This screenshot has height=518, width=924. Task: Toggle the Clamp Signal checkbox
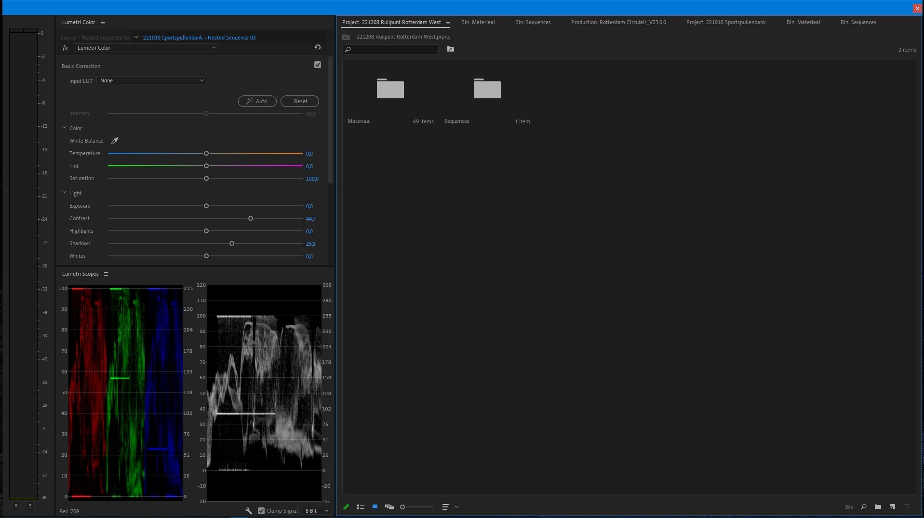(261, 511)
